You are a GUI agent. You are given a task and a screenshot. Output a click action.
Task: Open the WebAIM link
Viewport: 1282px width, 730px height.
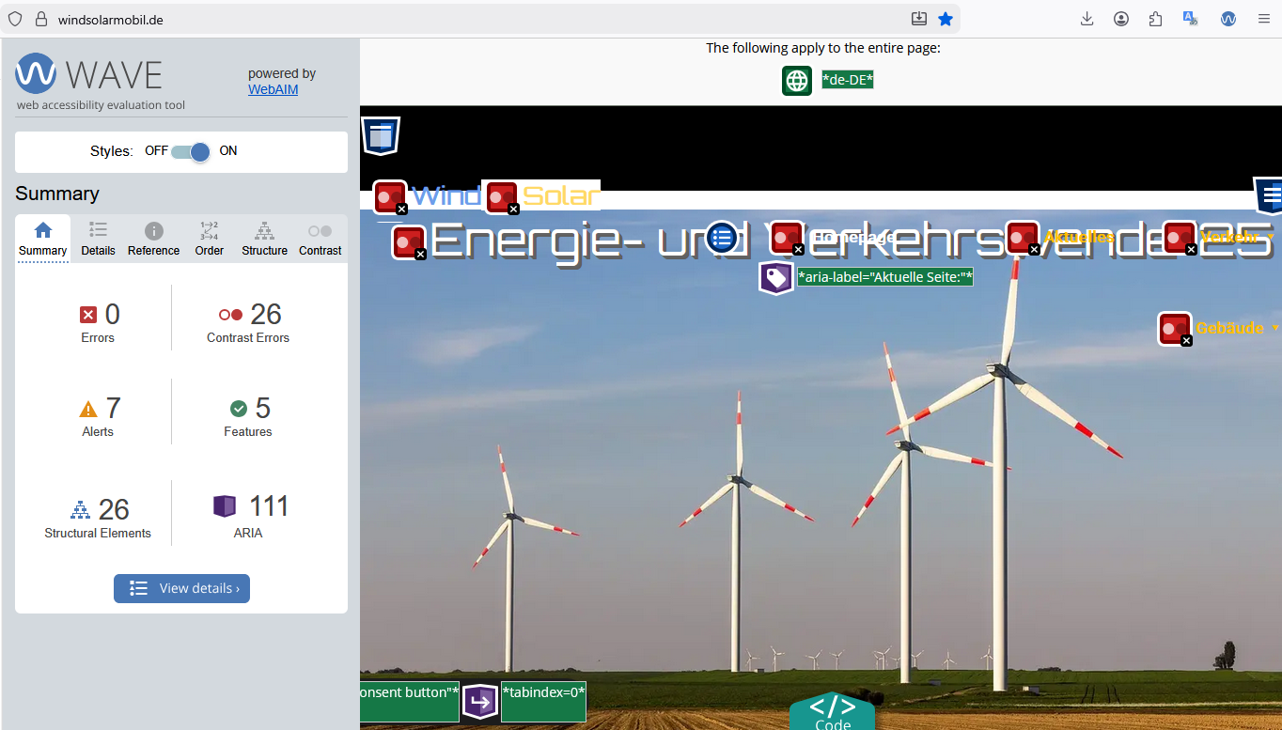[x=273, y=90]
